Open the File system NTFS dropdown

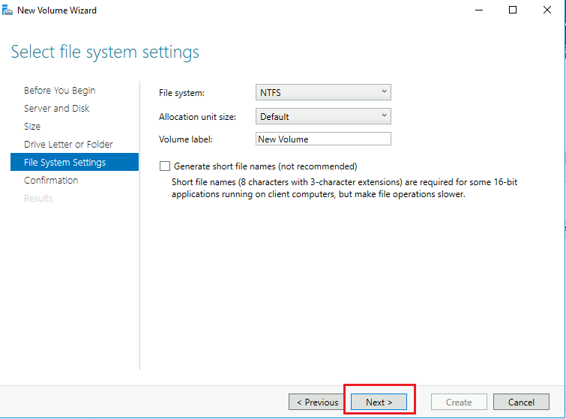tap(323, 93)
